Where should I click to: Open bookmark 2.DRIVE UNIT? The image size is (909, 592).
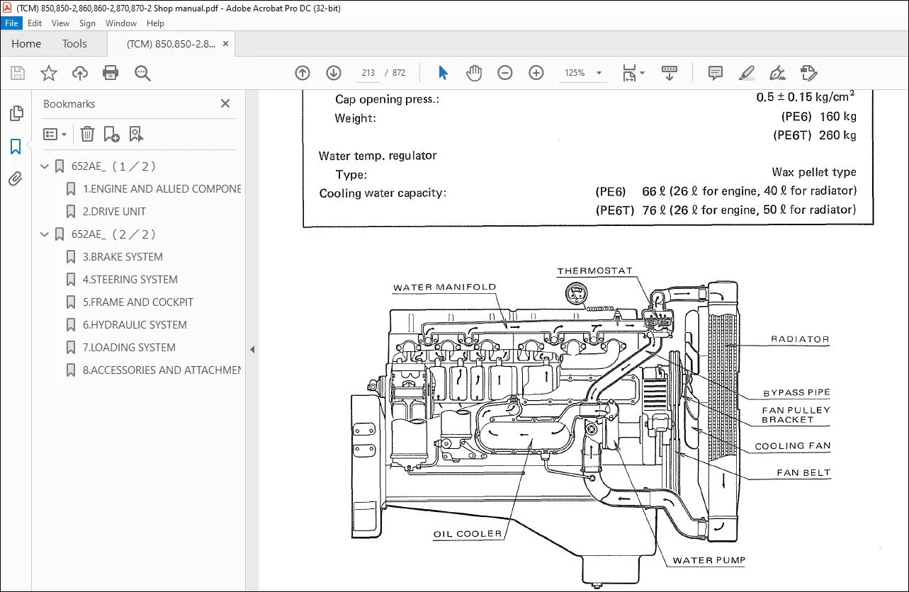tap(114, 212)
